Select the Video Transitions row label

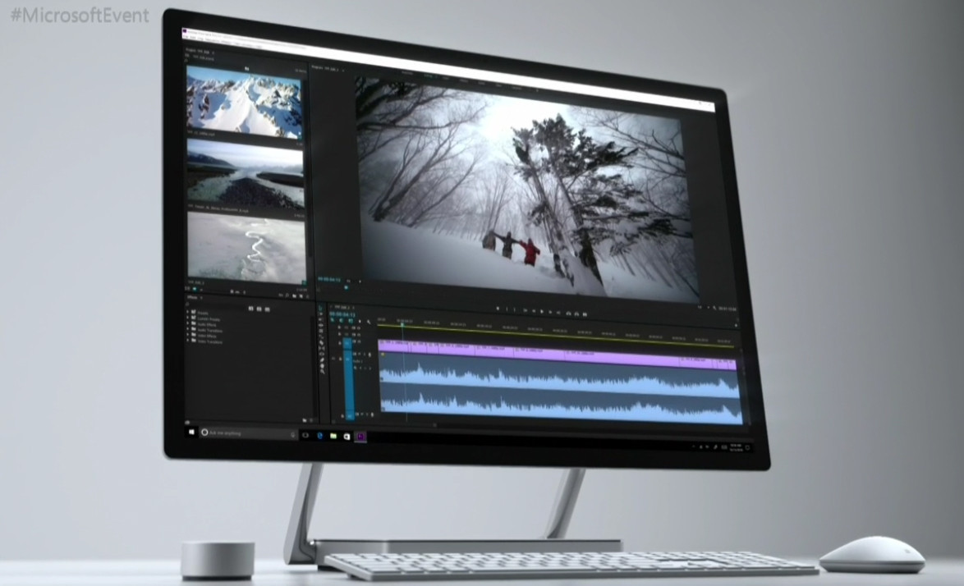click(x=210, y=342)
